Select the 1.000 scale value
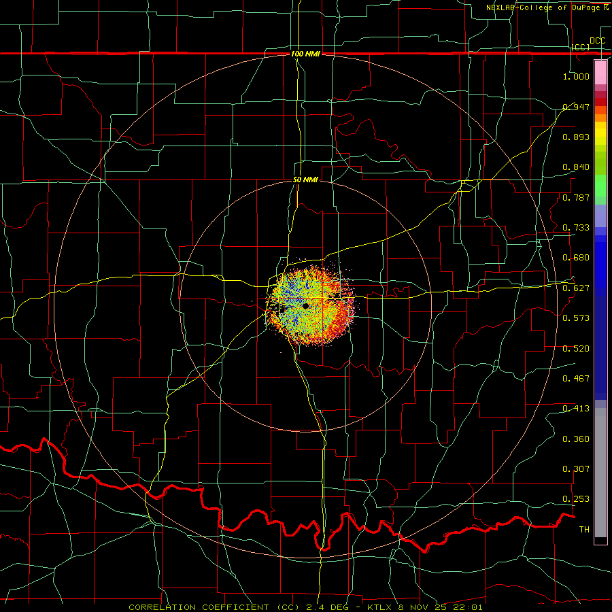612x612 pixels. [576, 76]
